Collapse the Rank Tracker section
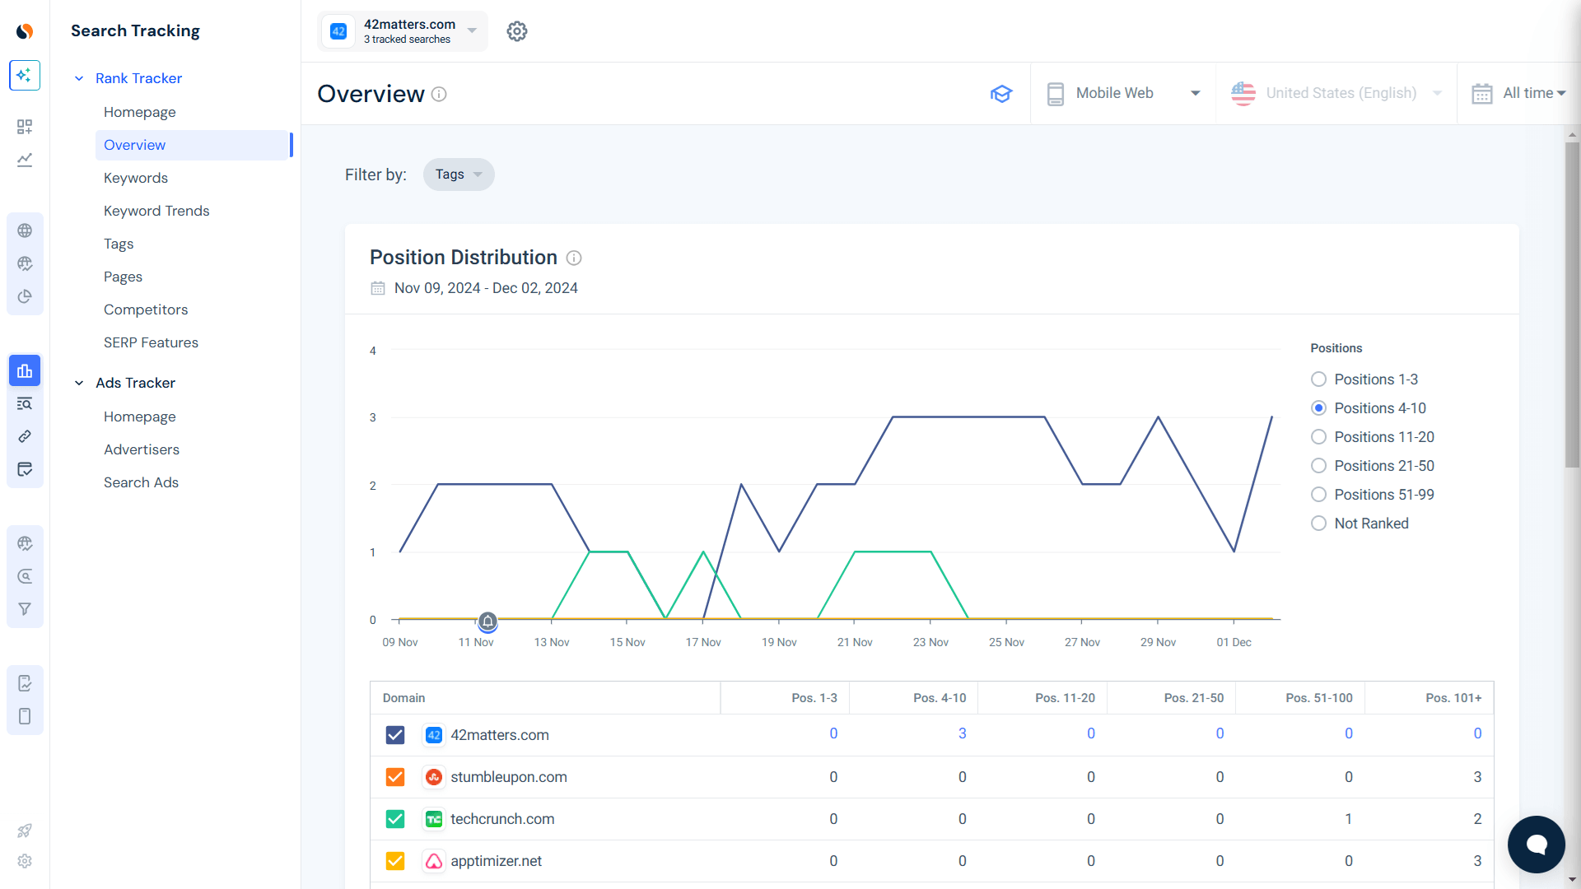 click(79, 78)
